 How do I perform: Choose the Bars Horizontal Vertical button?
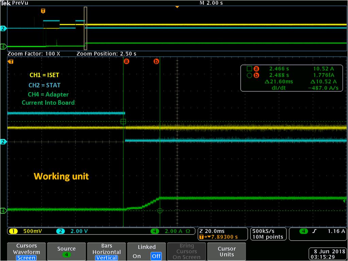click(106, 252)
